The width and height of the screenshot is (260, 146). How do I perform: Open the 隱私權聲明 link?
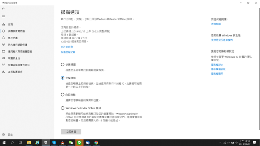(x=217, y=74)
